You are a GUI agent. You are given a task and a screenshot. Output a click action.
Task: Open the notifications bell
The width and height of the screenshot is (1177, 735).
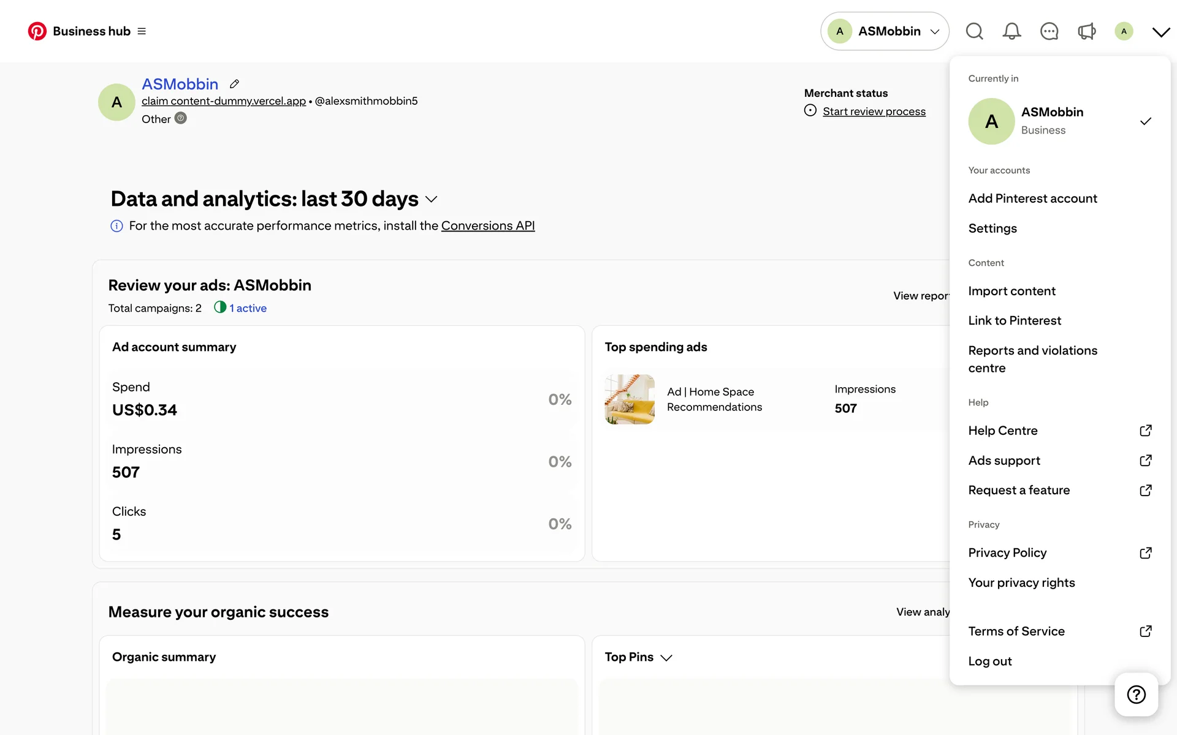[x=1011, y=31]
